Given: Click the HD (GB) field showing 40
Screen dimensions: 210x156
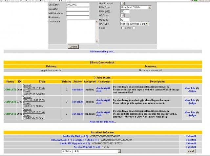Looking at the screenshot, I should coord(125,20).
